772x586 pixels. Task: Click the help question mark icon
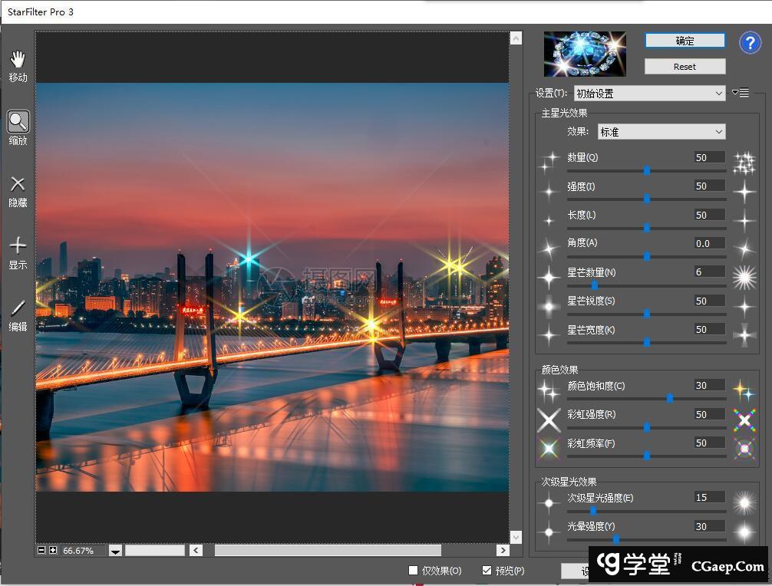(750, 43)
